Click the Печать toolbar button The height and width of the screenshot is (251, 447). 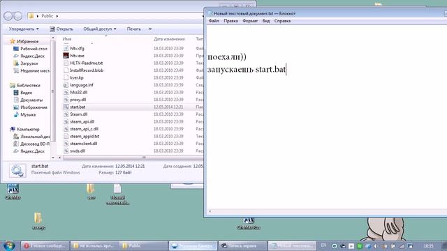(x=133, y=29)
